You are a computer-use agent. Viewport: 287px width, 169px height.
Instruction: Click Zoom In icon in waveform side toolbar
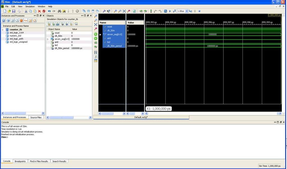[96, 16]
